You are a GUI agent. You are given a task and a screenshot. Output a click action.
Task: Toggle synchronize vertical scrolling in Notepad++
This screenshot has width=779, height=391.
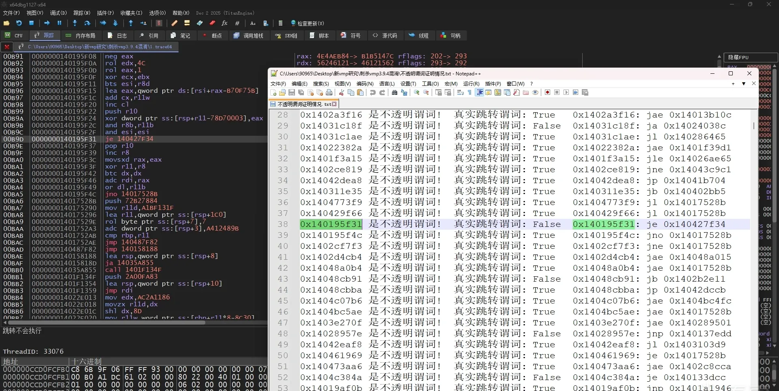[x=439, y=92]
